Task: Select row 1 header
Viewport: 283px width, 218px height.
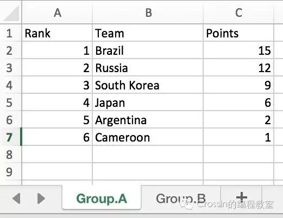Action: [x=10, y=33]
